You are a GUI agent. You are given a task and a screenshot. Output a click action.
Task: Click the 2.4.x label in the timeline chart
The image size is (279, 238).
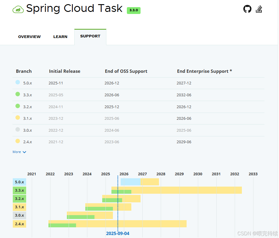coord(19,224)
